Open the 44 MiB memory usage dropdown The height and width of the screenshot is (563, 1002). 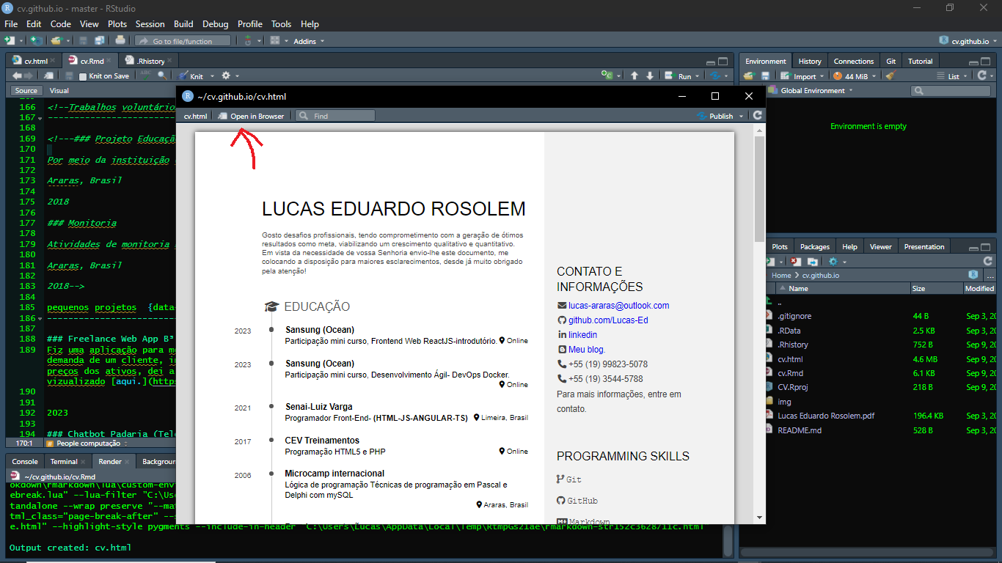(855, 76)
